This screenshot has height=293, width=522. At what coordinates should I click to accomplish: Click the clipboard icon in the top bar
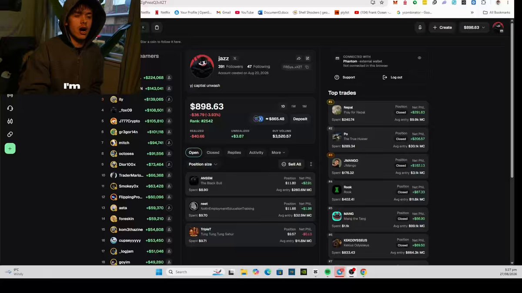[157, 27]
